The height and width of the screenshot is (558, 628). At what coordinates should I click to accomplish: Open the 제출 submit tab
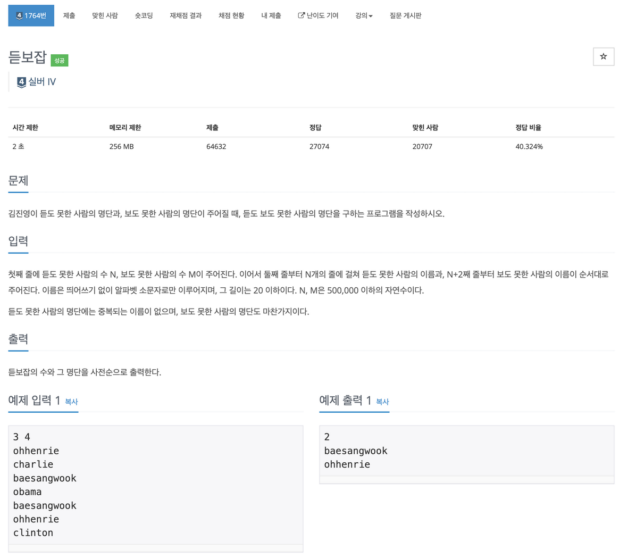pos(69,15)
